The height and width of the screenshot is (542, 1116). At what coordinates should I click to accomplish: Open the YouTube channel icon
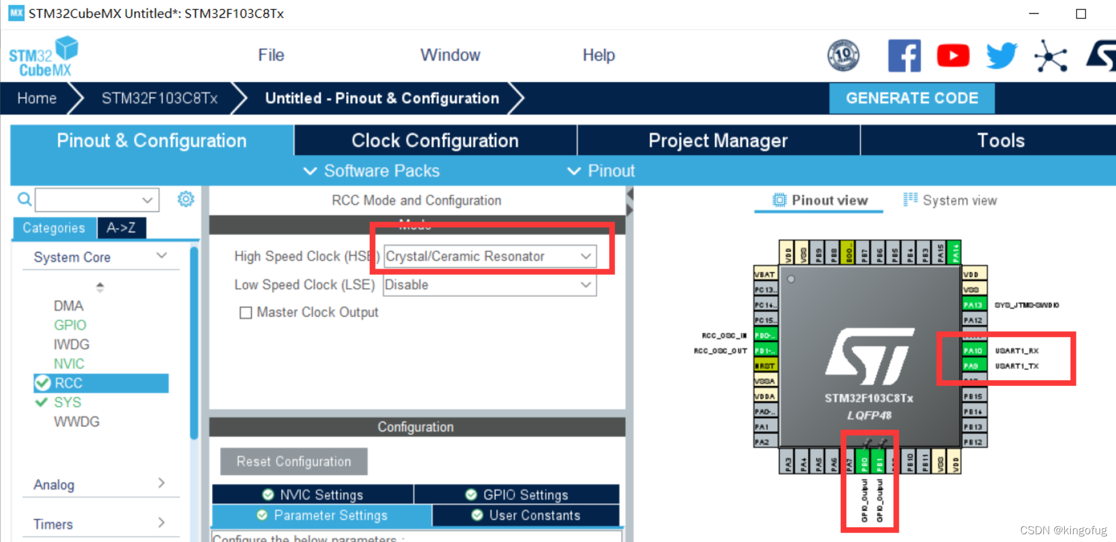click(953, 56)
